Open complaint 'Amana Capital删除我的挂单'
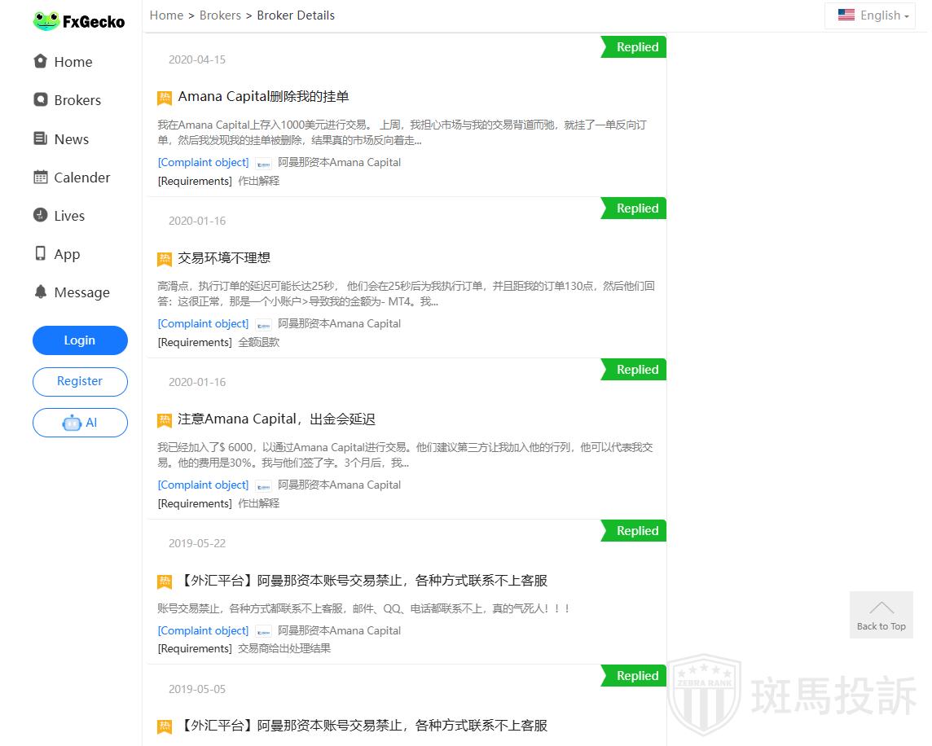The image size is (932, 746). pos(263,97)
